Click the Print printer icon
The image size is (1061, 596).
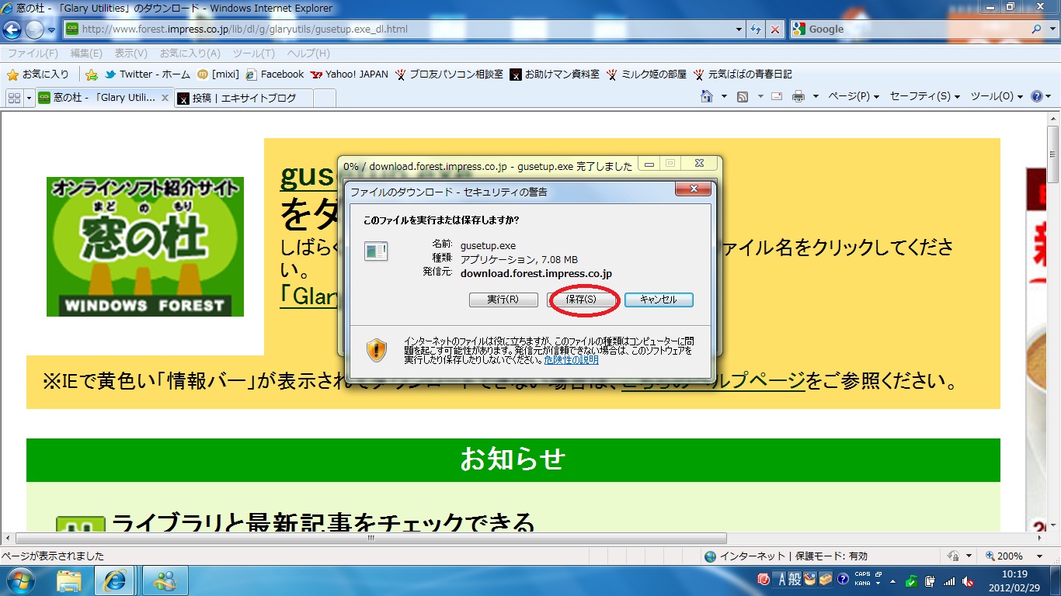point(798,97)
